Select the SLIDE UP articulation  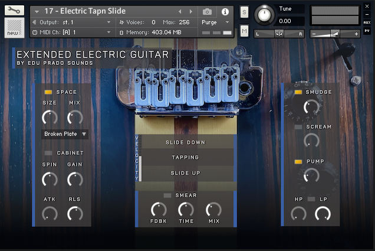[185, 173]
